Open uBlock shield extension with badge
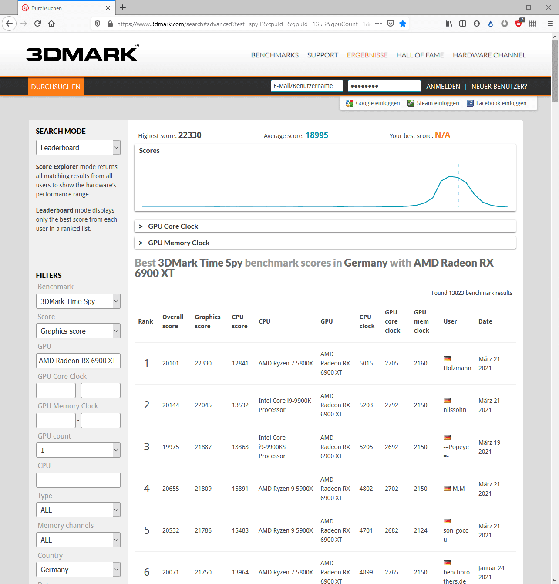The image size is (559, 584). tap(519, 23)
